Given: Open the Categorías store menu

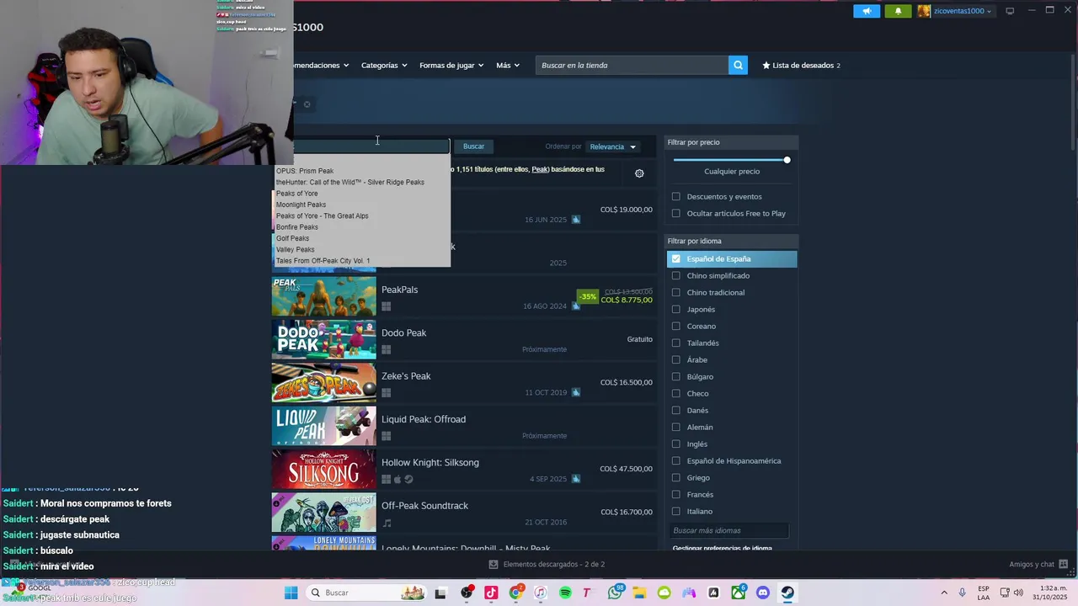Looking at the screenshot, I should (x=384, y=65).
